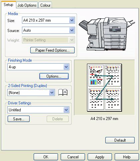
Task: Save the current driver settings
Action: click(x=19, y=119)
